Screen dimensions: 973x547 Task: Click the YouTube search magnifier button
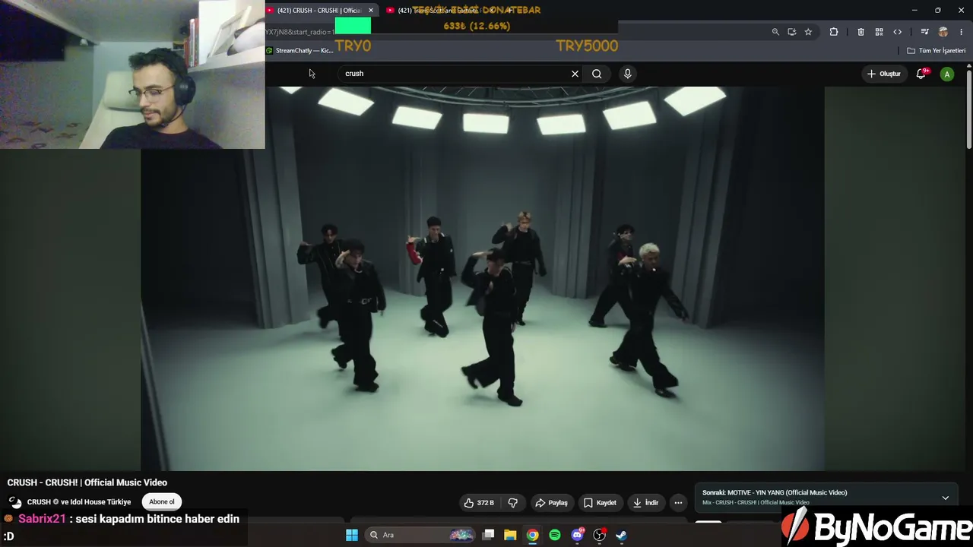597,74
